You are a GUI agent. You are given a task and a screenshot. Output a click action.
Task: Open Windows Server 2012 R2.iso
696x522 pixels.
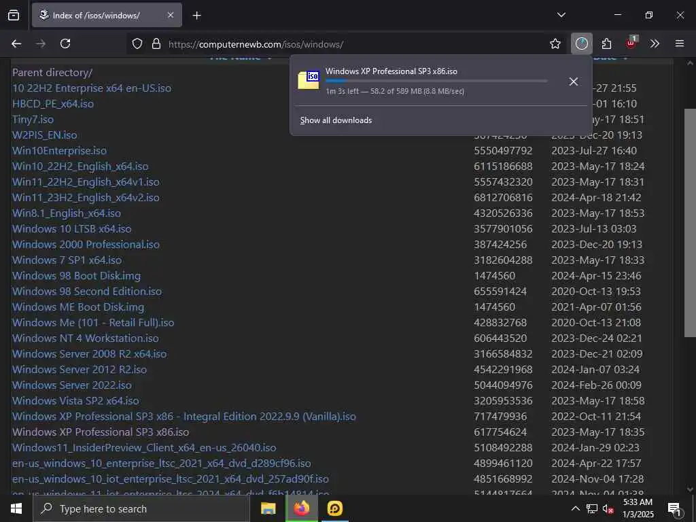[80, 369]
